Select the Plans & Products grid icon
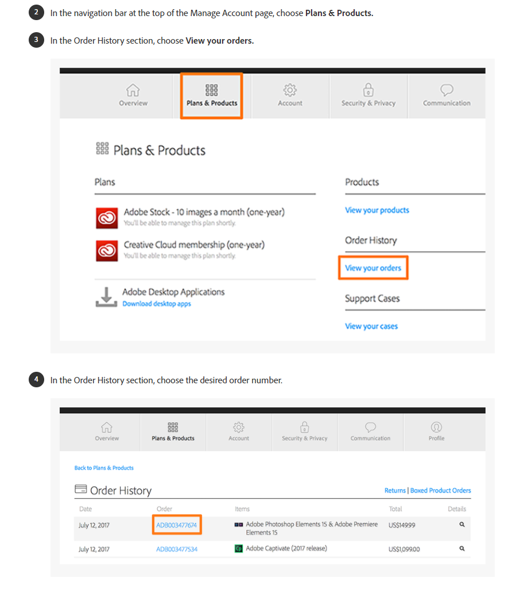 212,90
